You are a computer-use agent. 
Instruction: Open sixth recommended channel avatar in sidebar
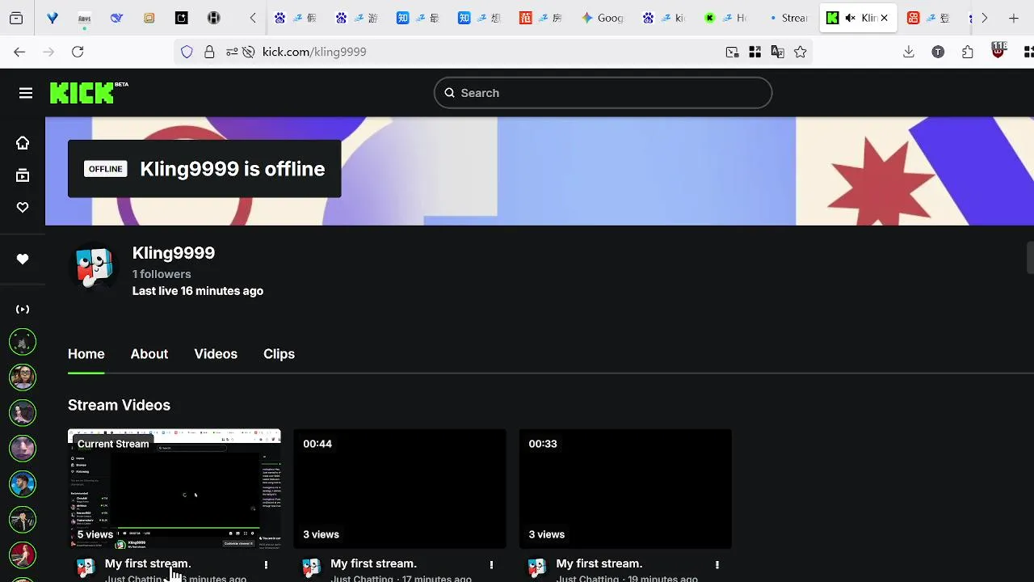[23, 520]
